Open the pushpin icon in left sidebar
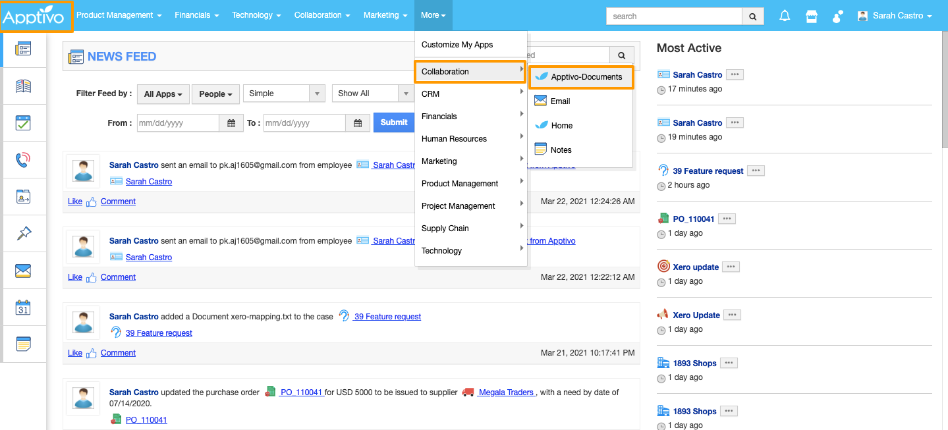 (24, 233)
